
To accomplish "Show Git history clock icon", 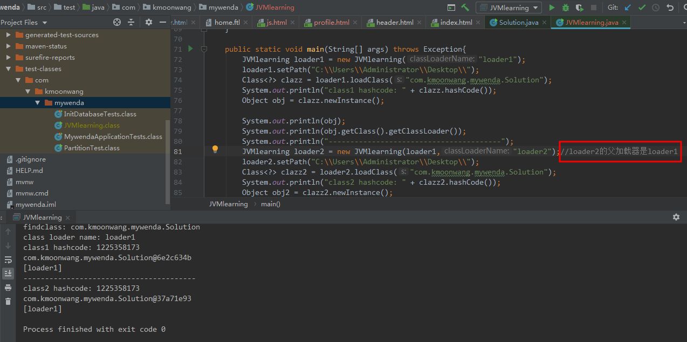I will coord(656,8).
